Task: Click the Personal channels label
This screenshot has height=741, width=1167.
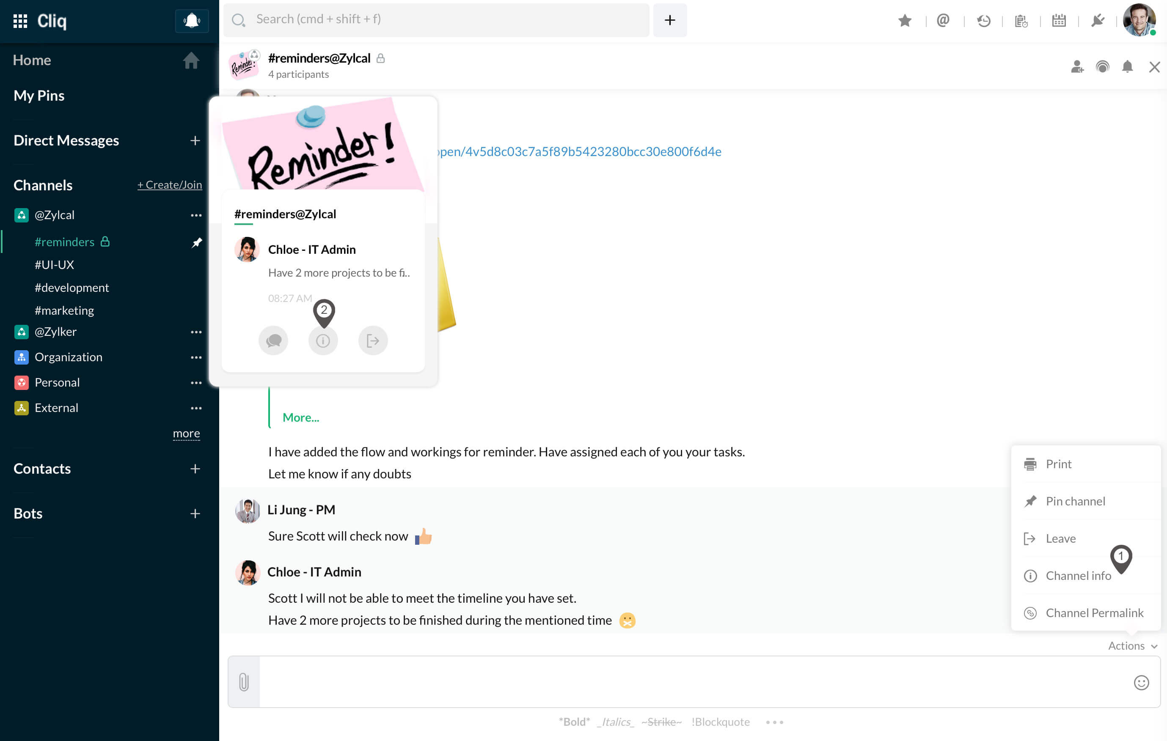Action: tap(57, 383)
